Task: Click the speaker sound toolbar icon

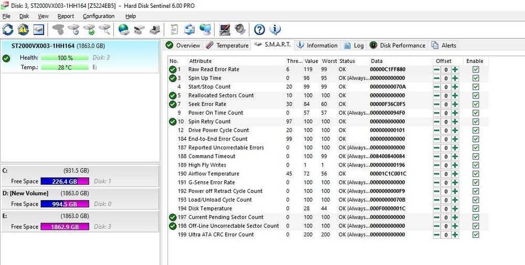Action: [x=240, y=29]
